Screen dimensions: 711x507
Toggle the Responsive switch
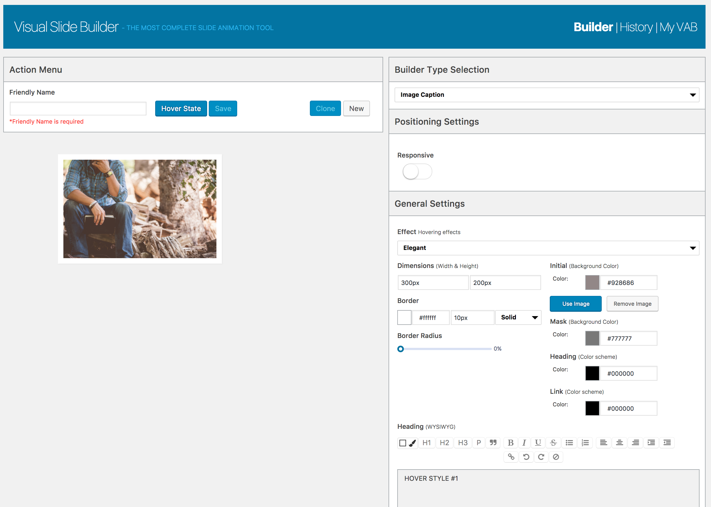point(417,171)
